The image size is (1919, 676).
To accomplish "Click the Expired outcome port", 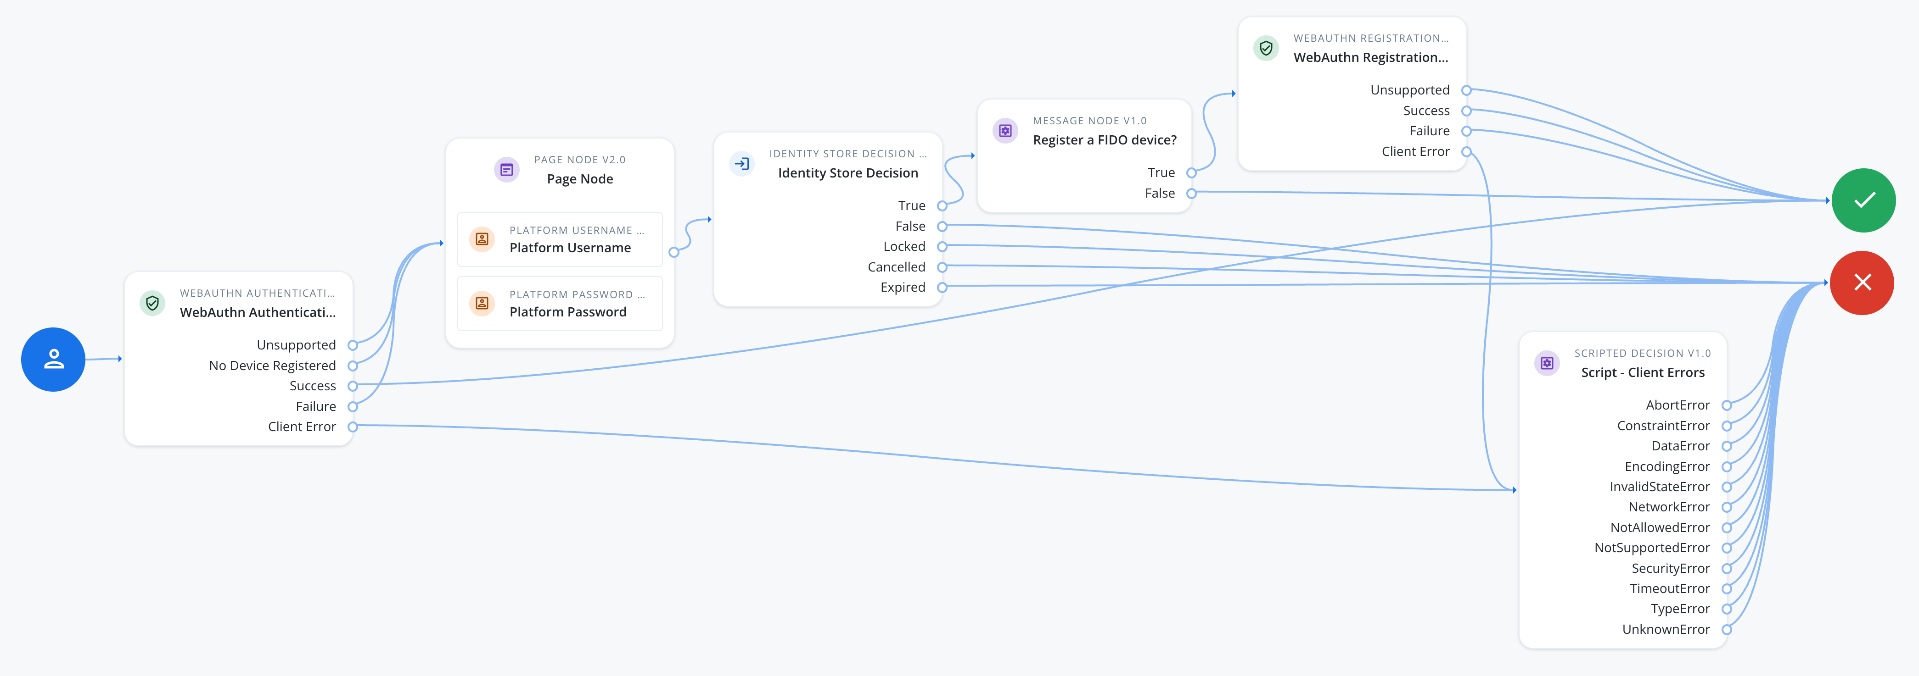I will pos(943,288).
